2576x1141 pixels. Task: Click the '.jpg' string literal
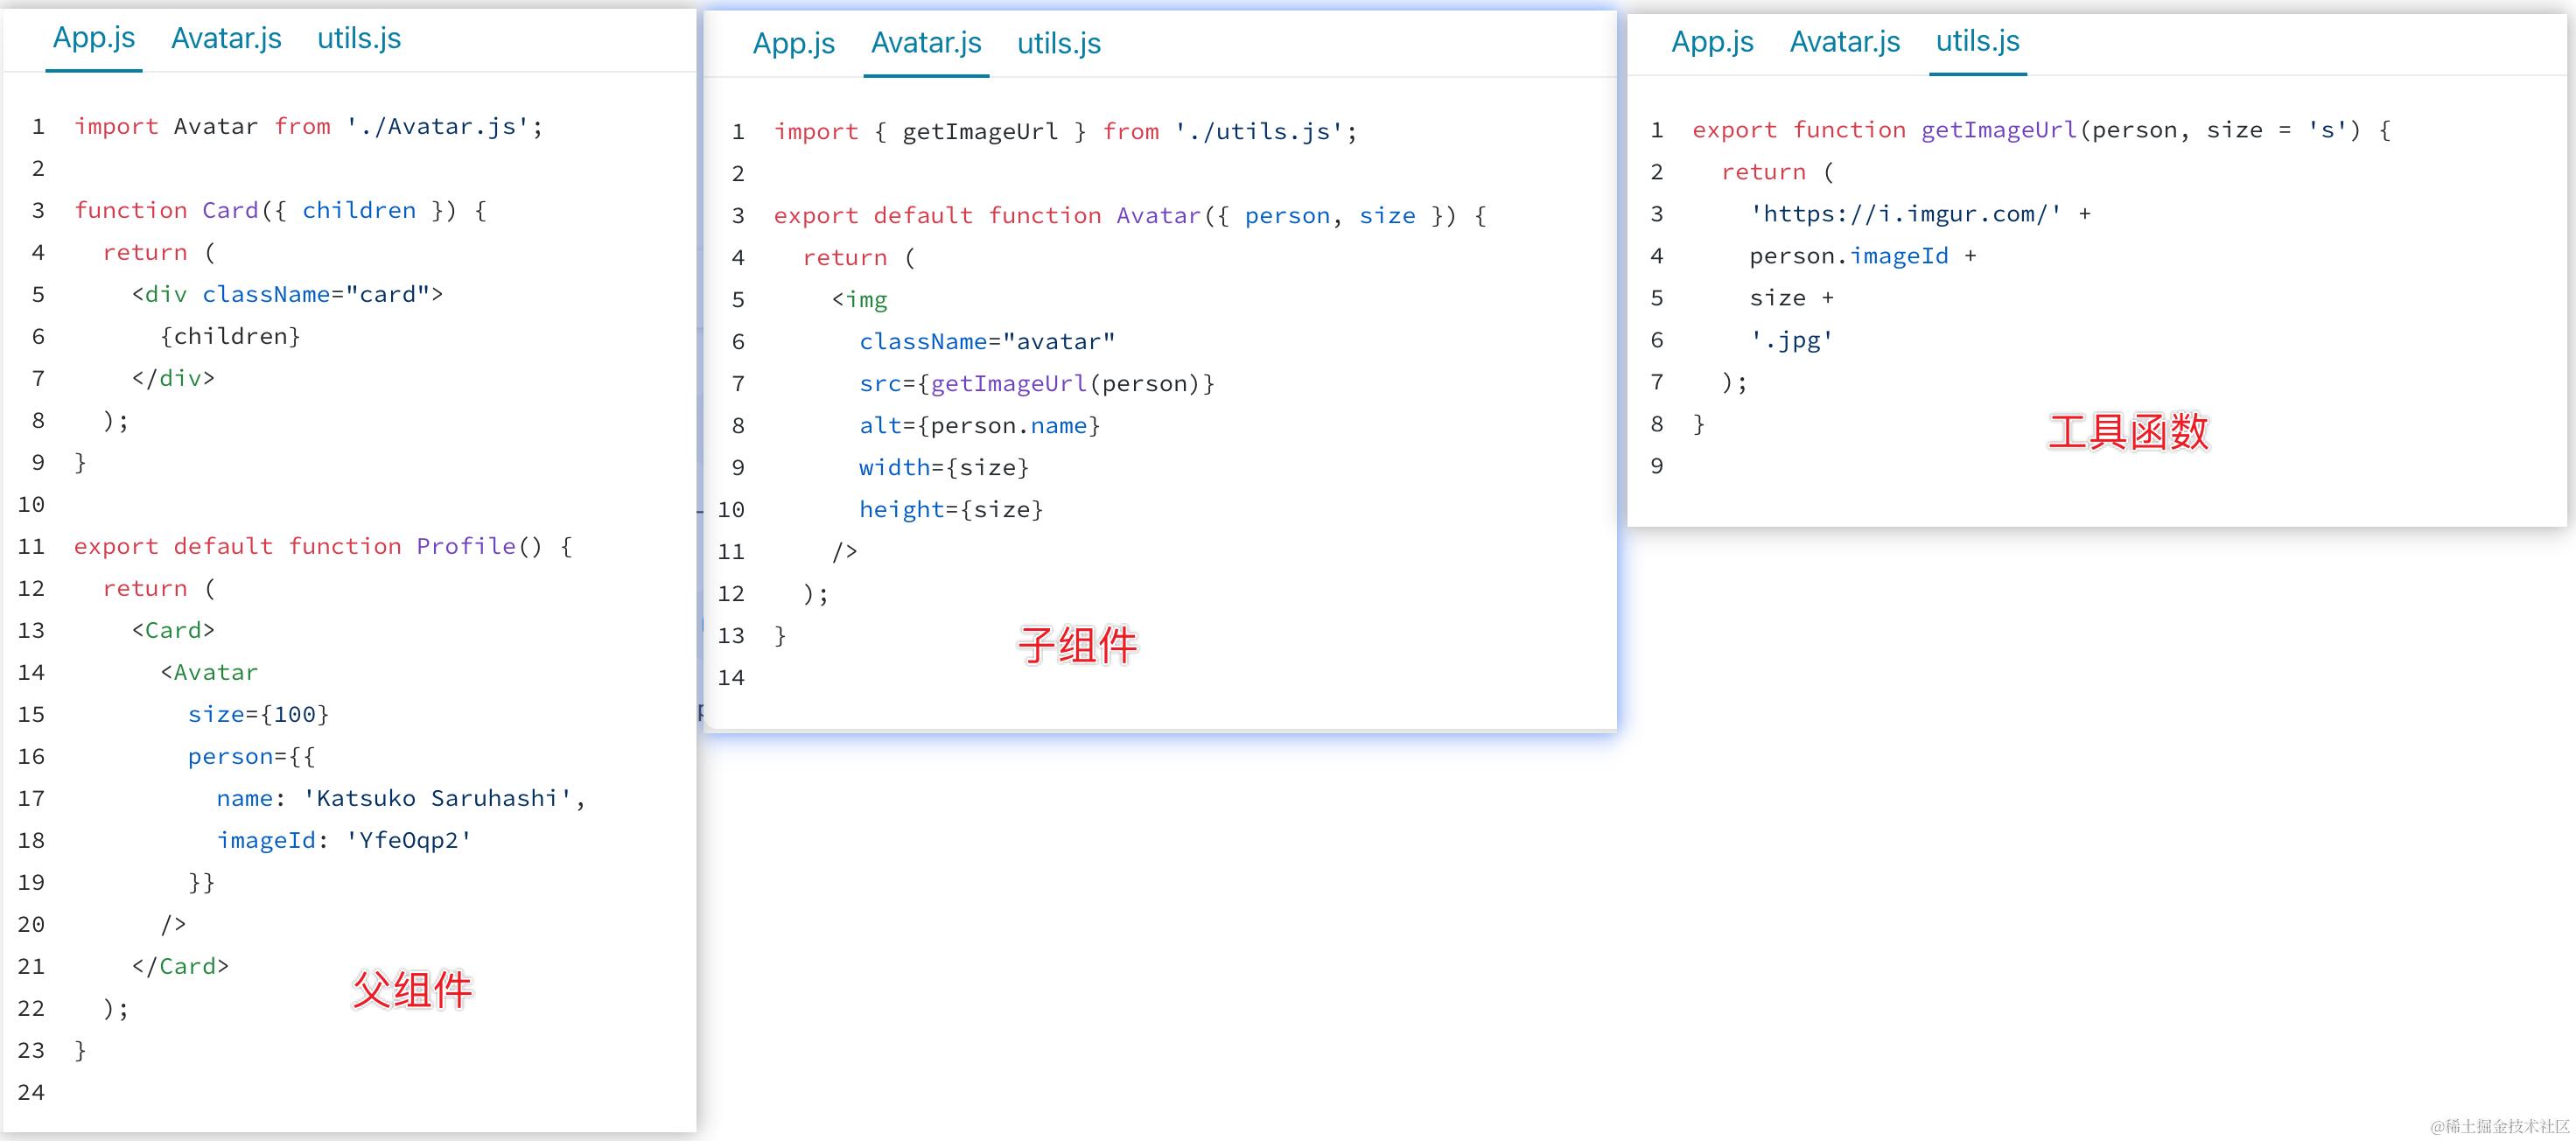click(x=1791, y=340)
